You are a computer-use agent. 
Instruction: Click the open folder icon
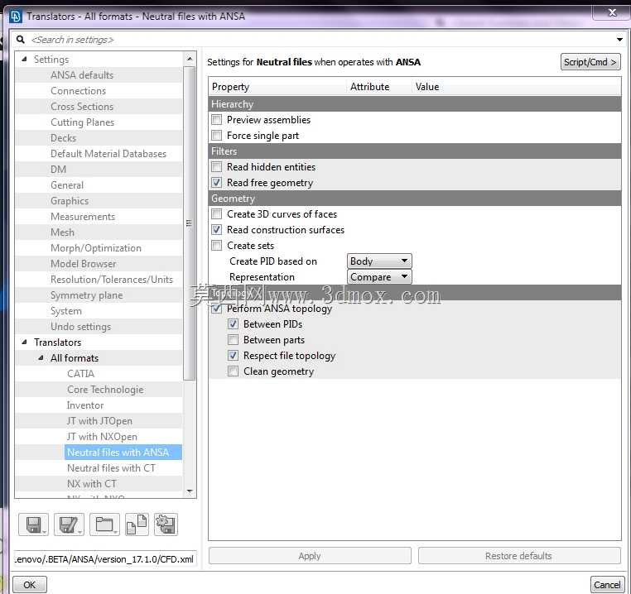pos(104,525)
